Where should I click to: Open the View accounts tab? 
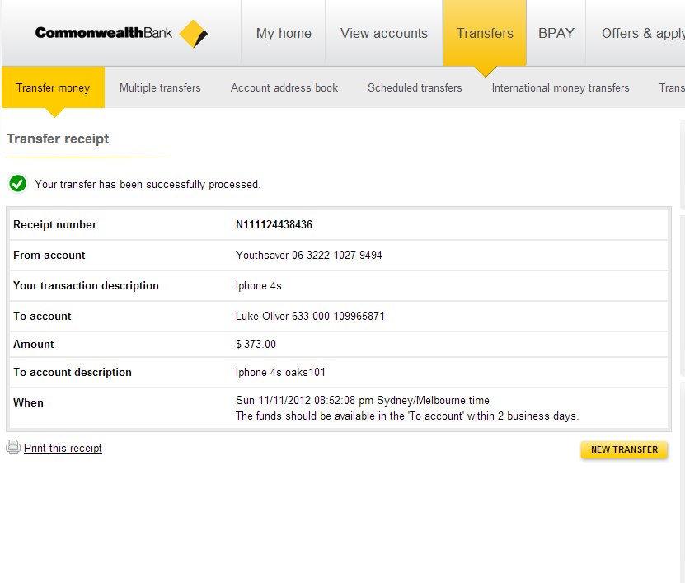[x=383, y=33]
